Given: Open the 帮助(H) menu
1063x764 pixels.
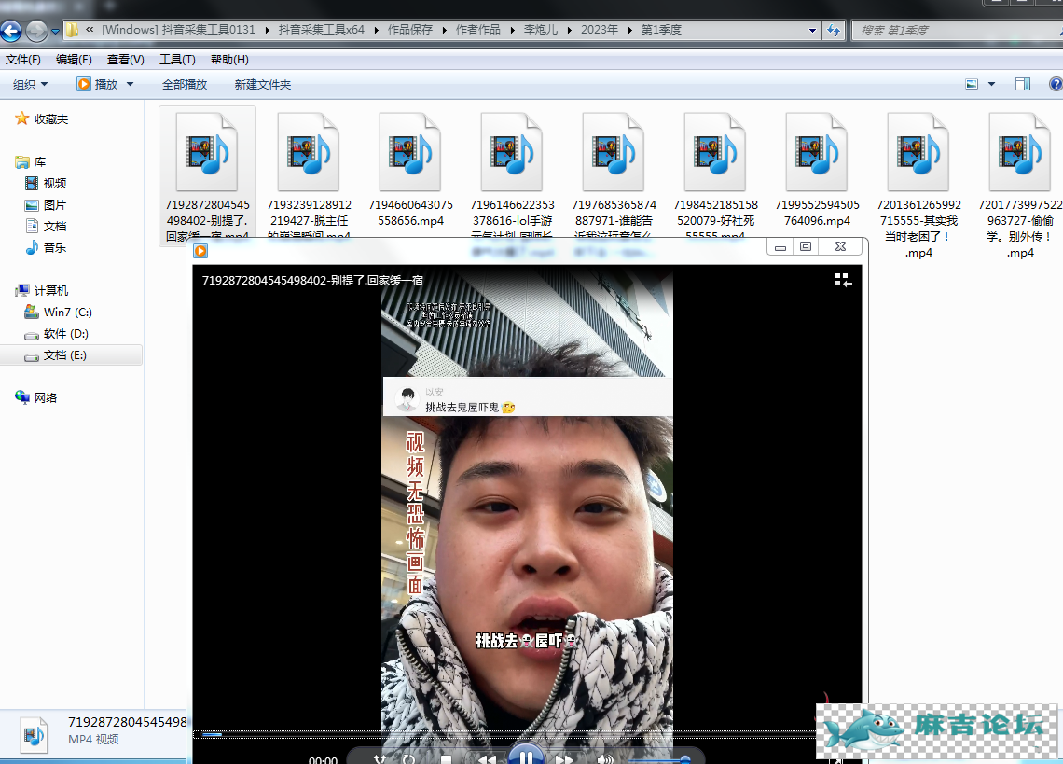Looking at the screenshot, I should point(229,60).
